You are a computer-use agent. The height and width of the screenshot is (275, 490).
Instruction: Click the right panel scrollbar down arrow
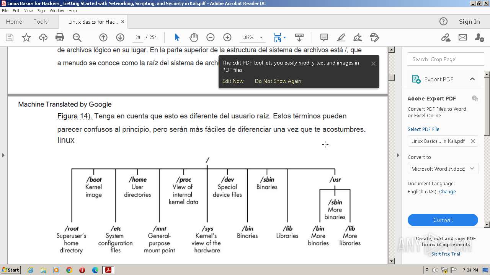click(487, 225)
